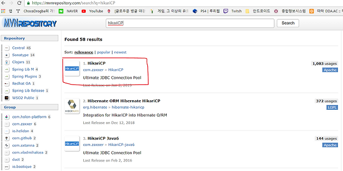Click the Central repository icon
Image resolution: width=343 pixels, height=171 pixels.
[x=7, y=48]
